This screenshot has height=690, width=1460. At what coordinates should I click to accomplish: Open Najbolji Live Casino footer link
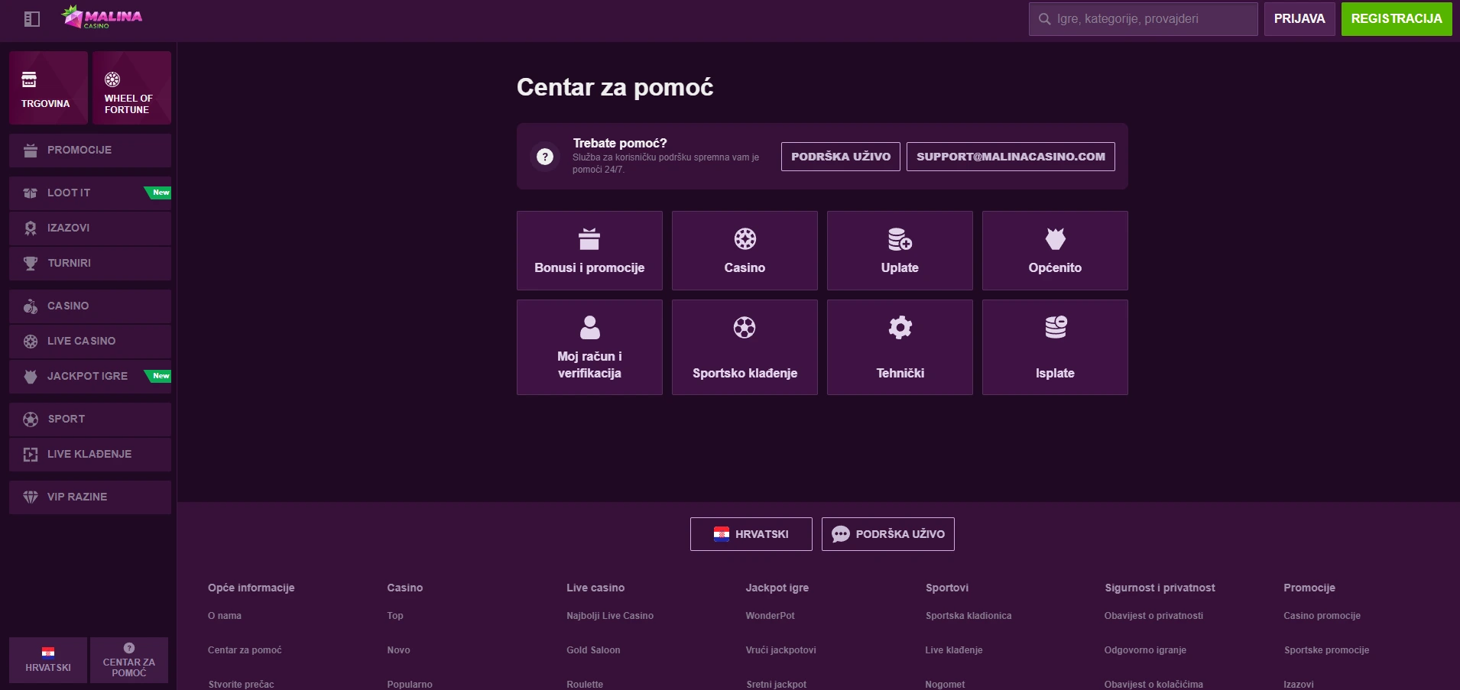(x=610, y=616)
